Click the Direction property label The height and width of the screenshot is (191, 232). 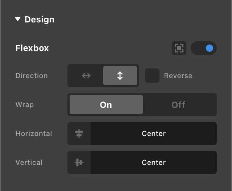click(x=32, y=76)
